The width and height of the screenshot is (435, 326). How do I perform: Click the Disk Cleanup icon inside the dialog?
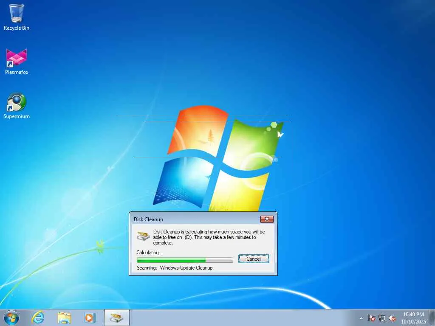143,236
